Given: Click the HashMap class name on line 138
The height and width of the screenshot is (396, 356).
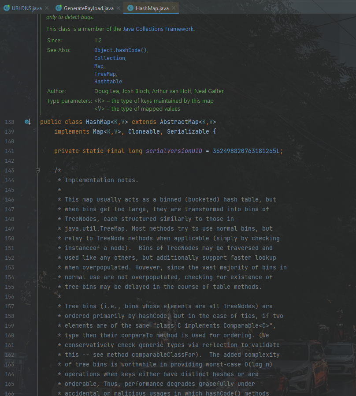Looking at the screenshot, I should click(98, 122).
